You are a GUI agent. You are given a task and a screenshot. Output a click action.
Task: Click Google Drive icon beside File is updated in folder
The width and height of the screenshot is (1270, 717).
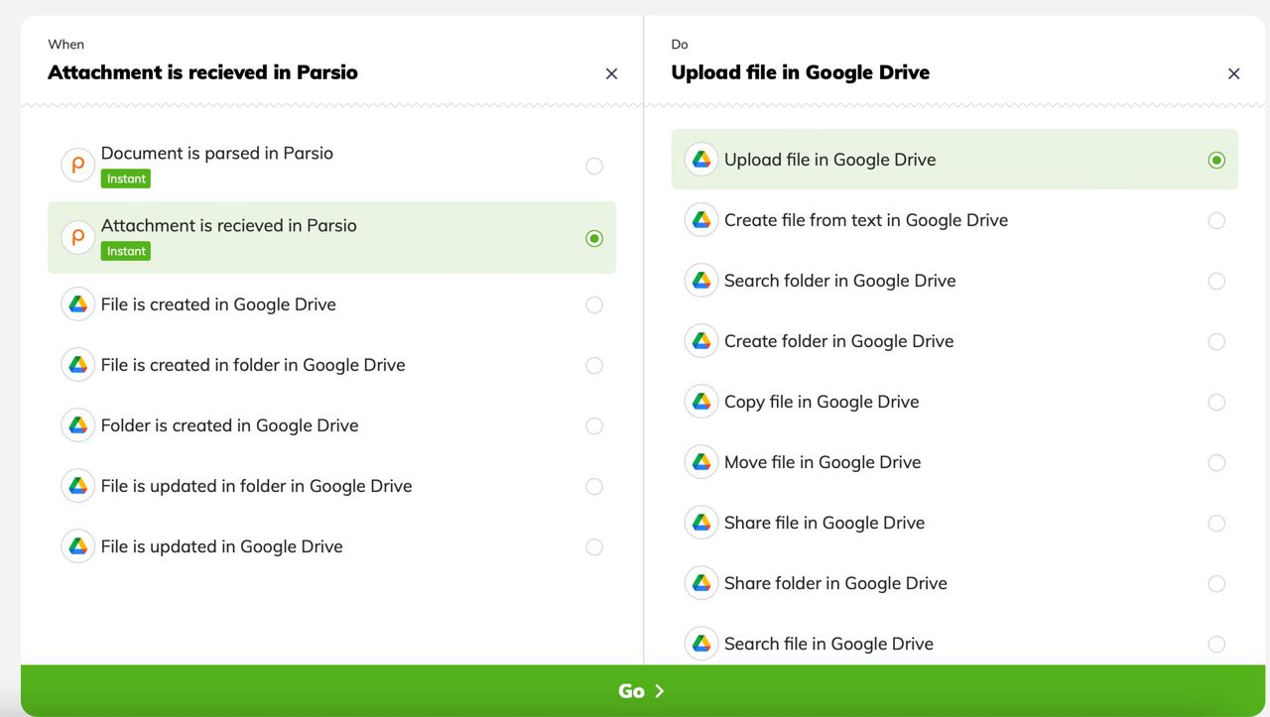[x=77, y=486]
